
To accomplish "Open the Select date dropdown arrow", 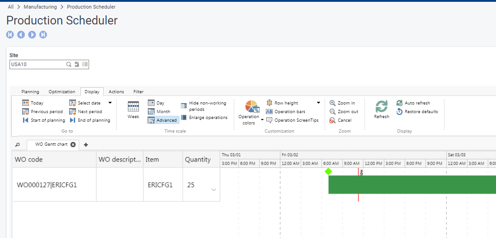I will (x=110, y=103).
